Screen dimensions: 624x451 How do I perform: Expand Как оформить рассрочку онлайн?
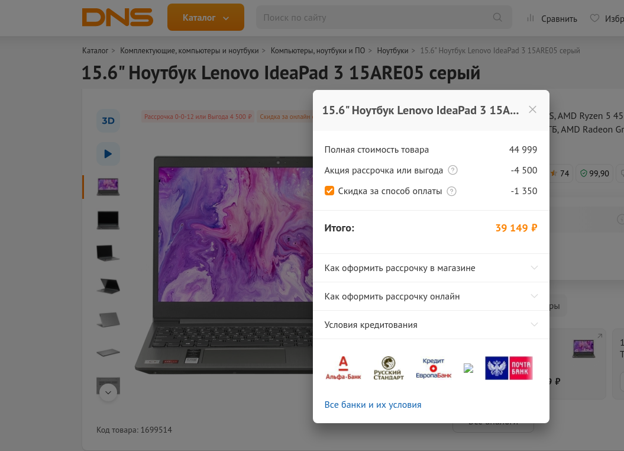coord(431,296)
